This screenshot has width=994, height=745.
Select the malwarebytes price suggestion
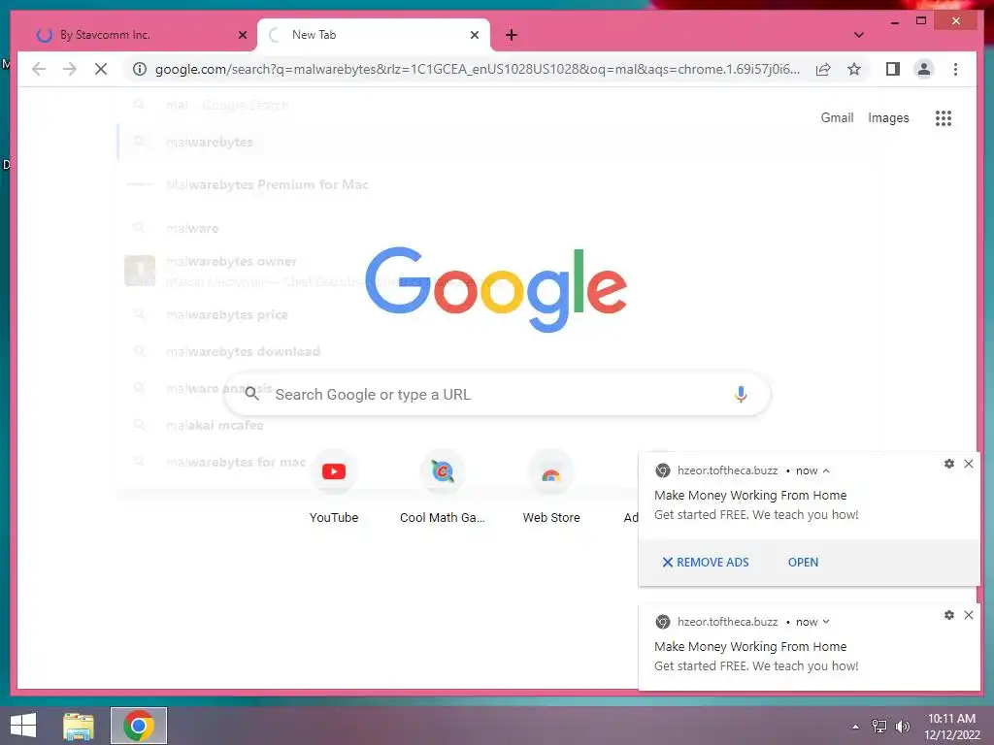498,315
